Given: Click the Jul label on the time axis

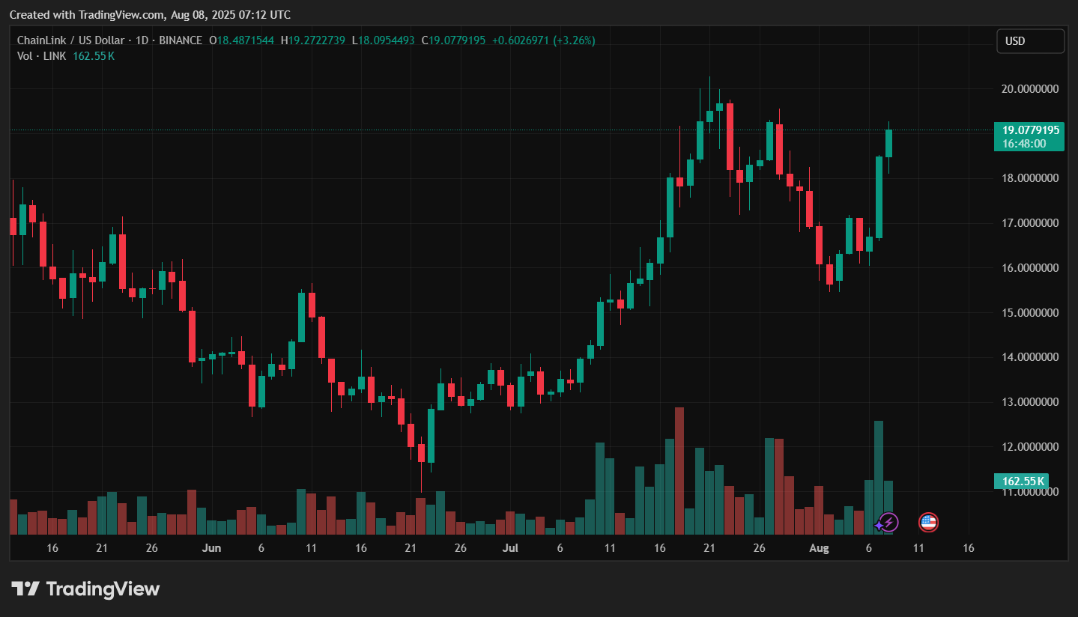Looking at the screenshot, I should click(510, 548).
